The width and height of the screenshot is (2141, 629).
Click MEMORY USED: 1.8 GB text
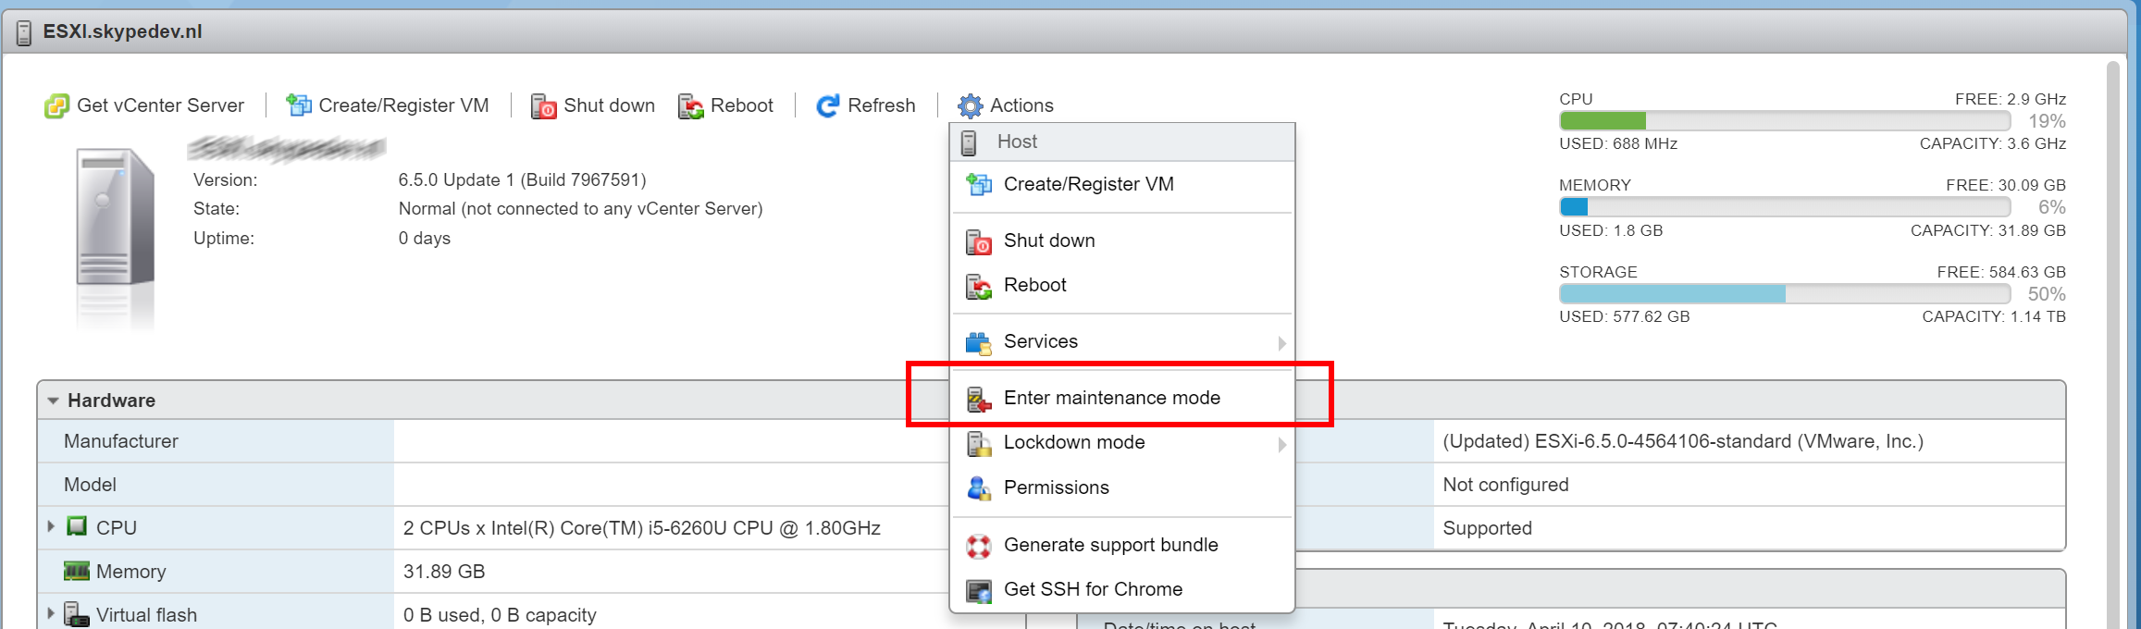point(1611,230)
